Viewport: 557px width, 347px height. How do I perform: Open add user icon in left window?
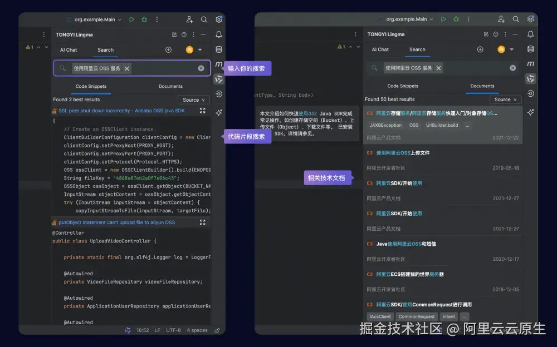pyautogui.click(x=189, y=19)
